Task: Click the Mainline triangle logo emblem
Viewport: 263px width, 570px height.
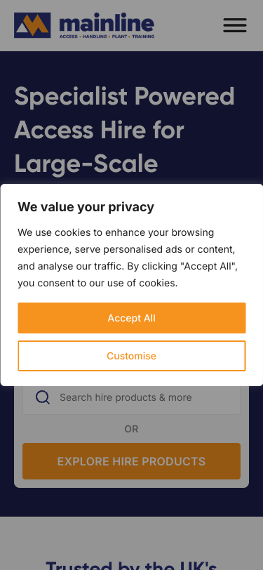Action: (x=32, y=25)
